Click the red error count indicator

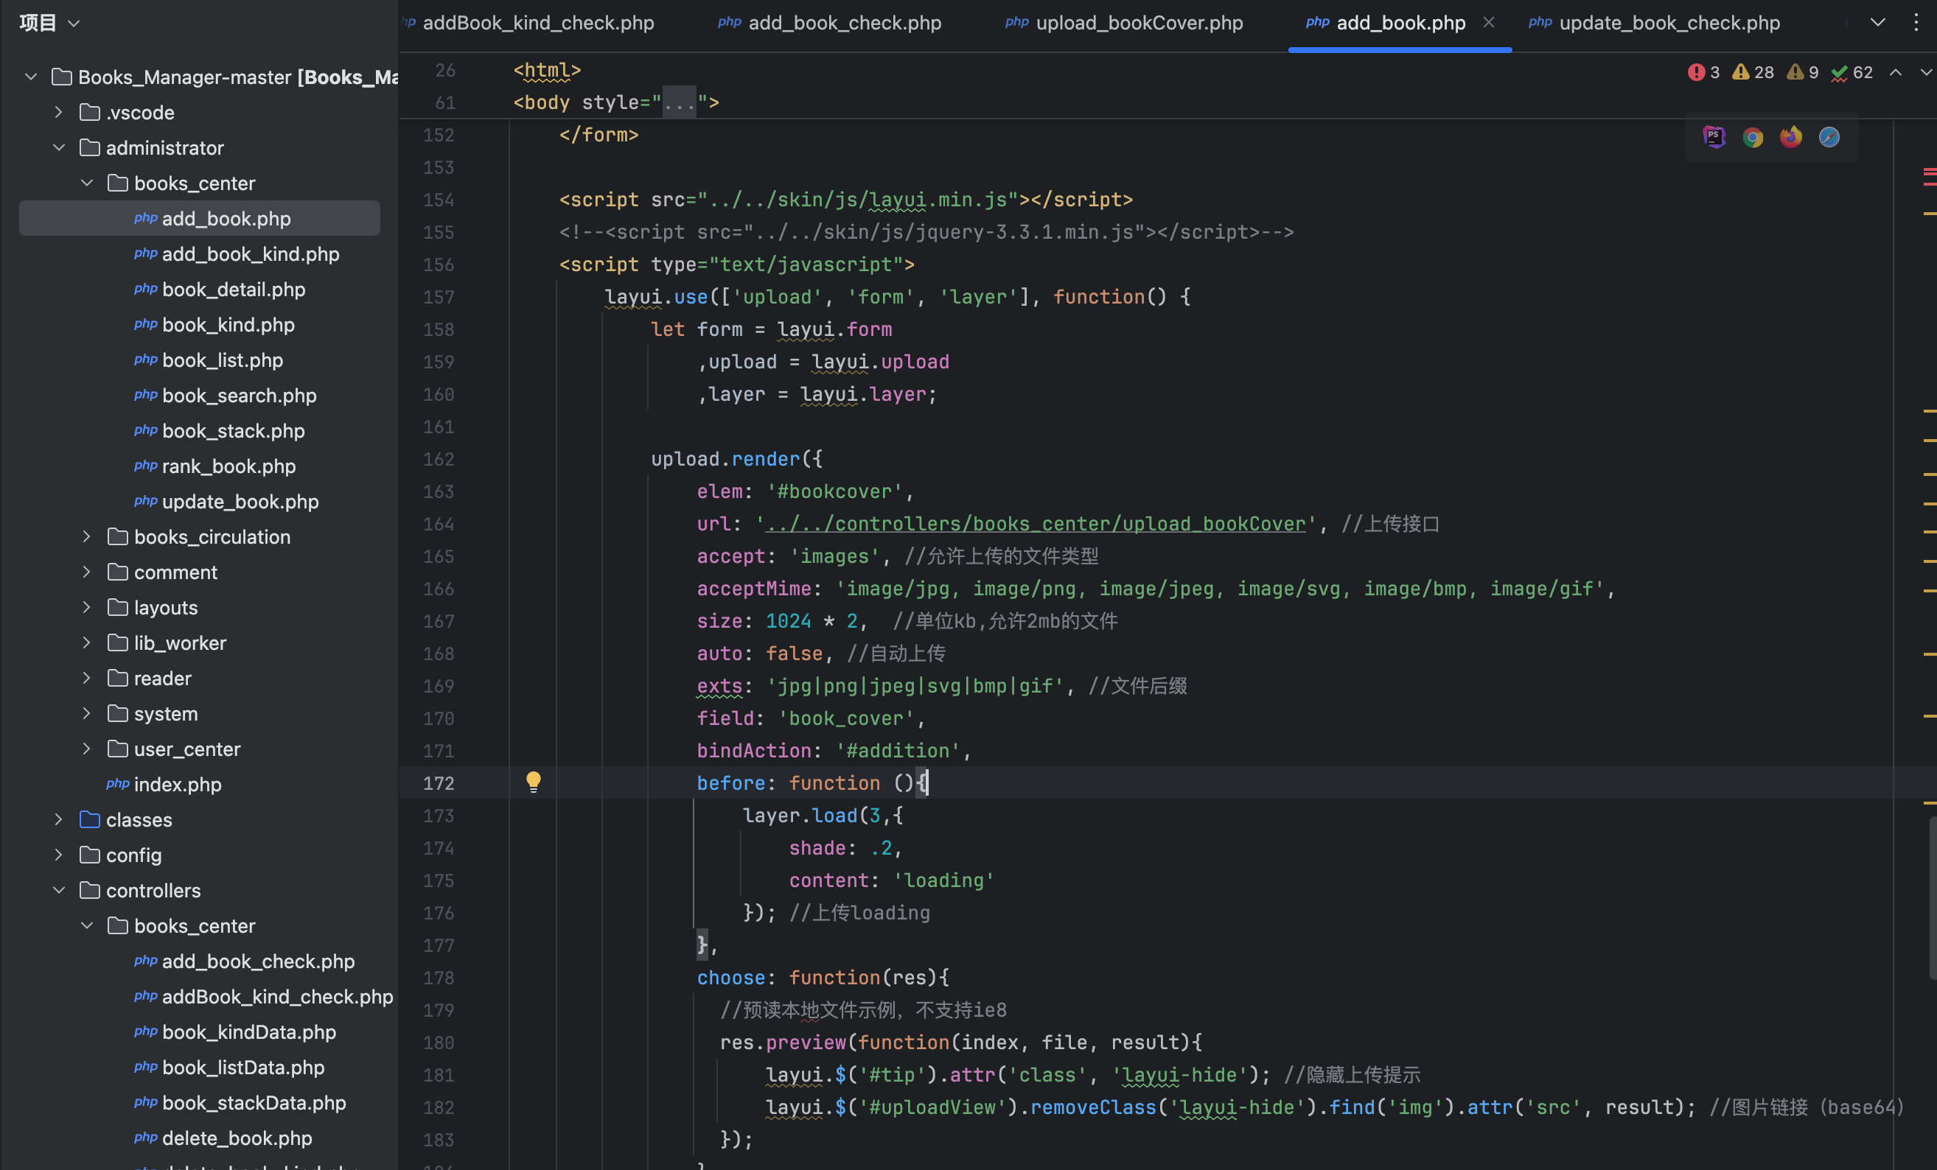point(1703,72)
